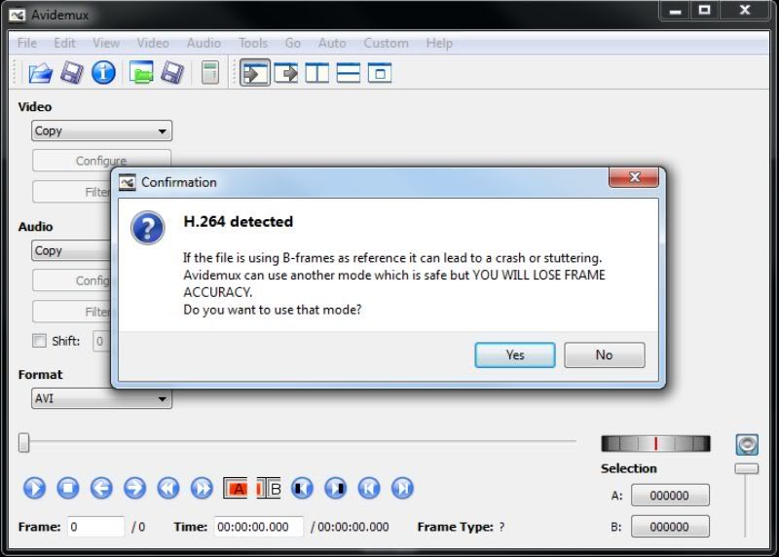Open the View menu
This screenshot has height=557, width=779.
pyautogui.click(x=106, y=43)
